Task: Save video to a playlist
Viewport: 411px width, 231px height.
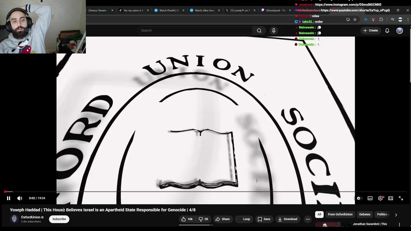Action: click(x=264, y=219)
